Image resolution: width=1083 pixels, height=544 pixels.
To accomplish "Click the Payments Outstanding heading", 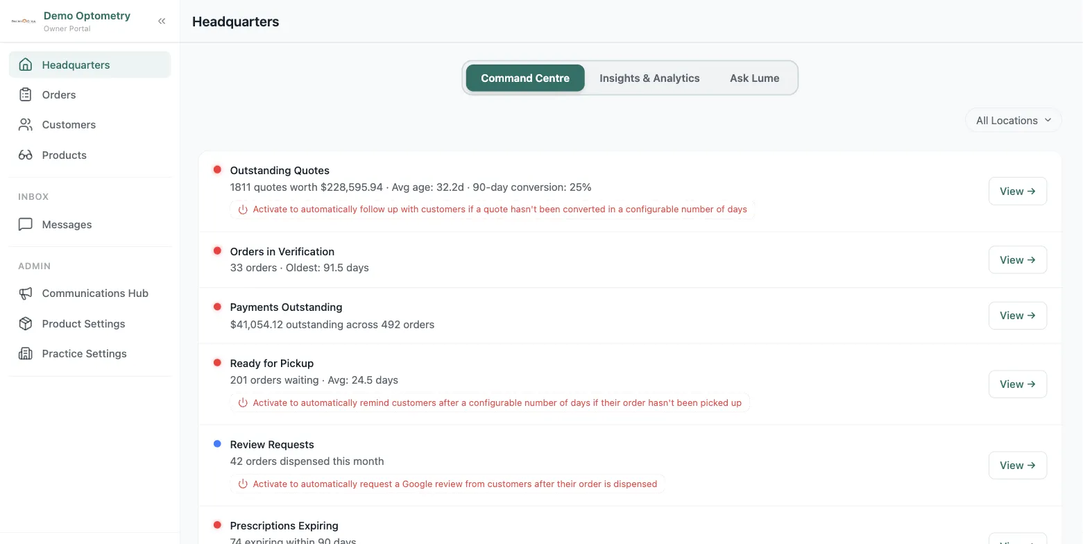I will [286, 307].
